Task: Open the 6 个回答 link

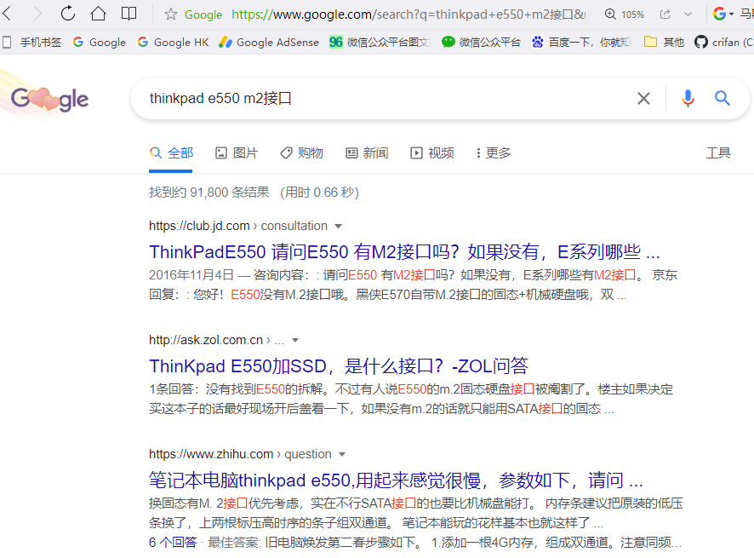Action: [x=173, y=543]
